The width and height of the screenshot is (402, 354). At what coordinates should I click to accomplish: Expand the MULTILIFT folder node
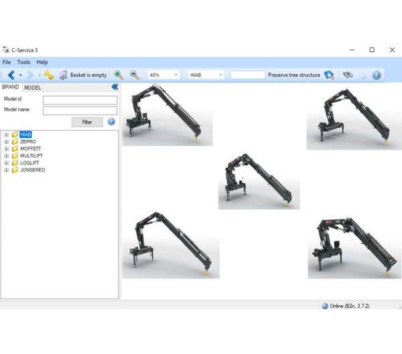6,156
